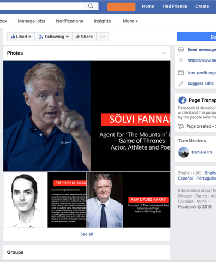Click the Send message link
Image resolution: width=216 pixels, height=262 pixels.
pos(202,50)
